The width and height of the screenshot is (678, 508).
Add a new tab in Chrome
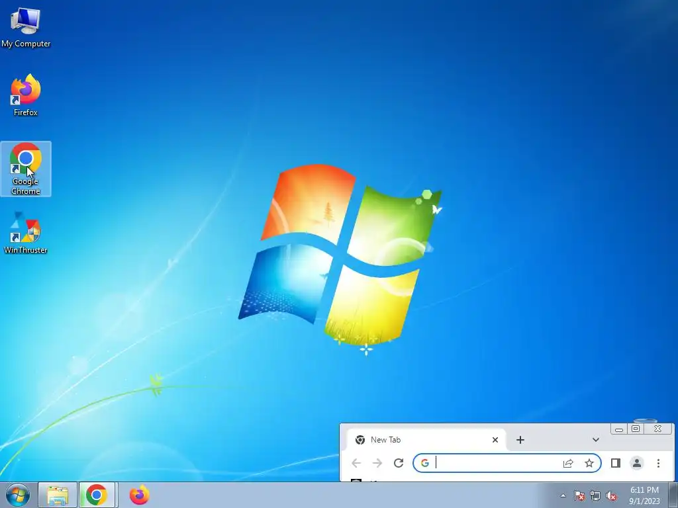pos(520,440)
